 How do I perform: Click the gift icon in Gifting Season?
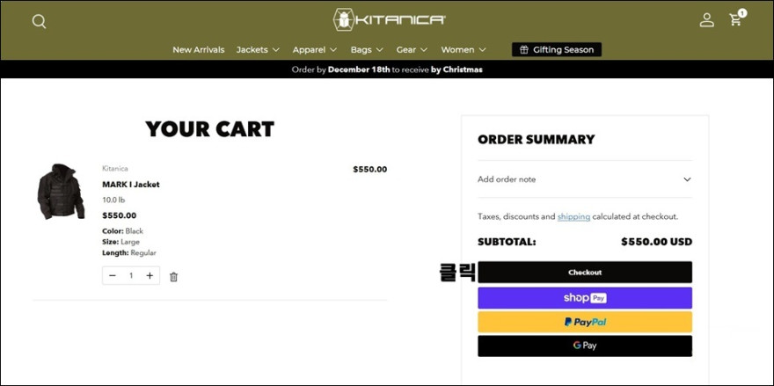(524, 50)
